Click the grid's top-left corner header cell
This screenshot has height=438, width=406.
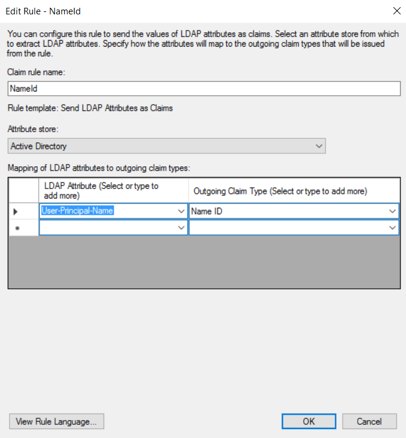pyautogui.click(x=24, y=190)
